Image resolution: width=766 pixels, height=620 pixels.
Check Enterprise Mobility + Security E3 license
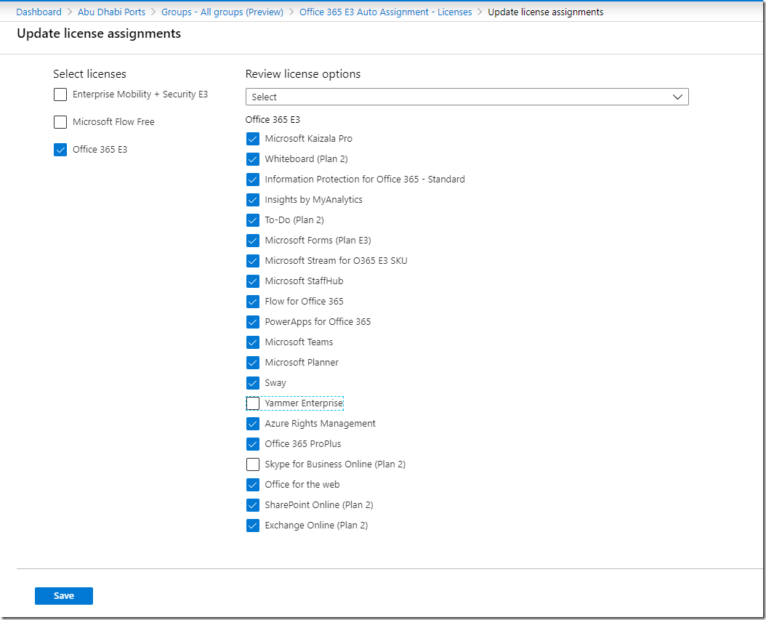[x=60, y=94]
